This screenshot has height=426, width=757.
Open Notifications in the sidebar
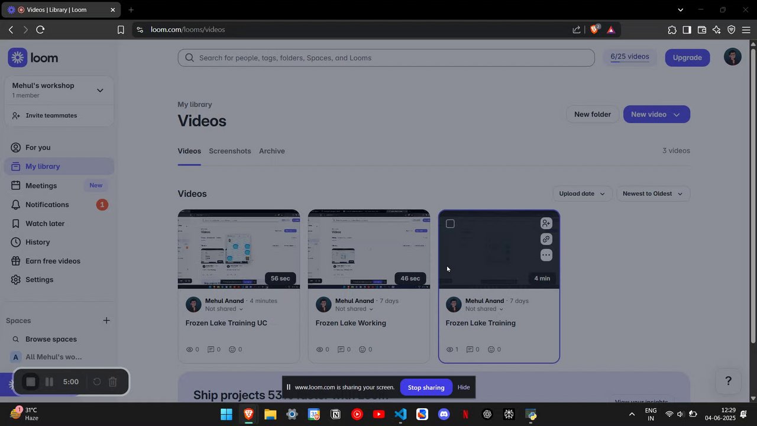tap(59, 204)
